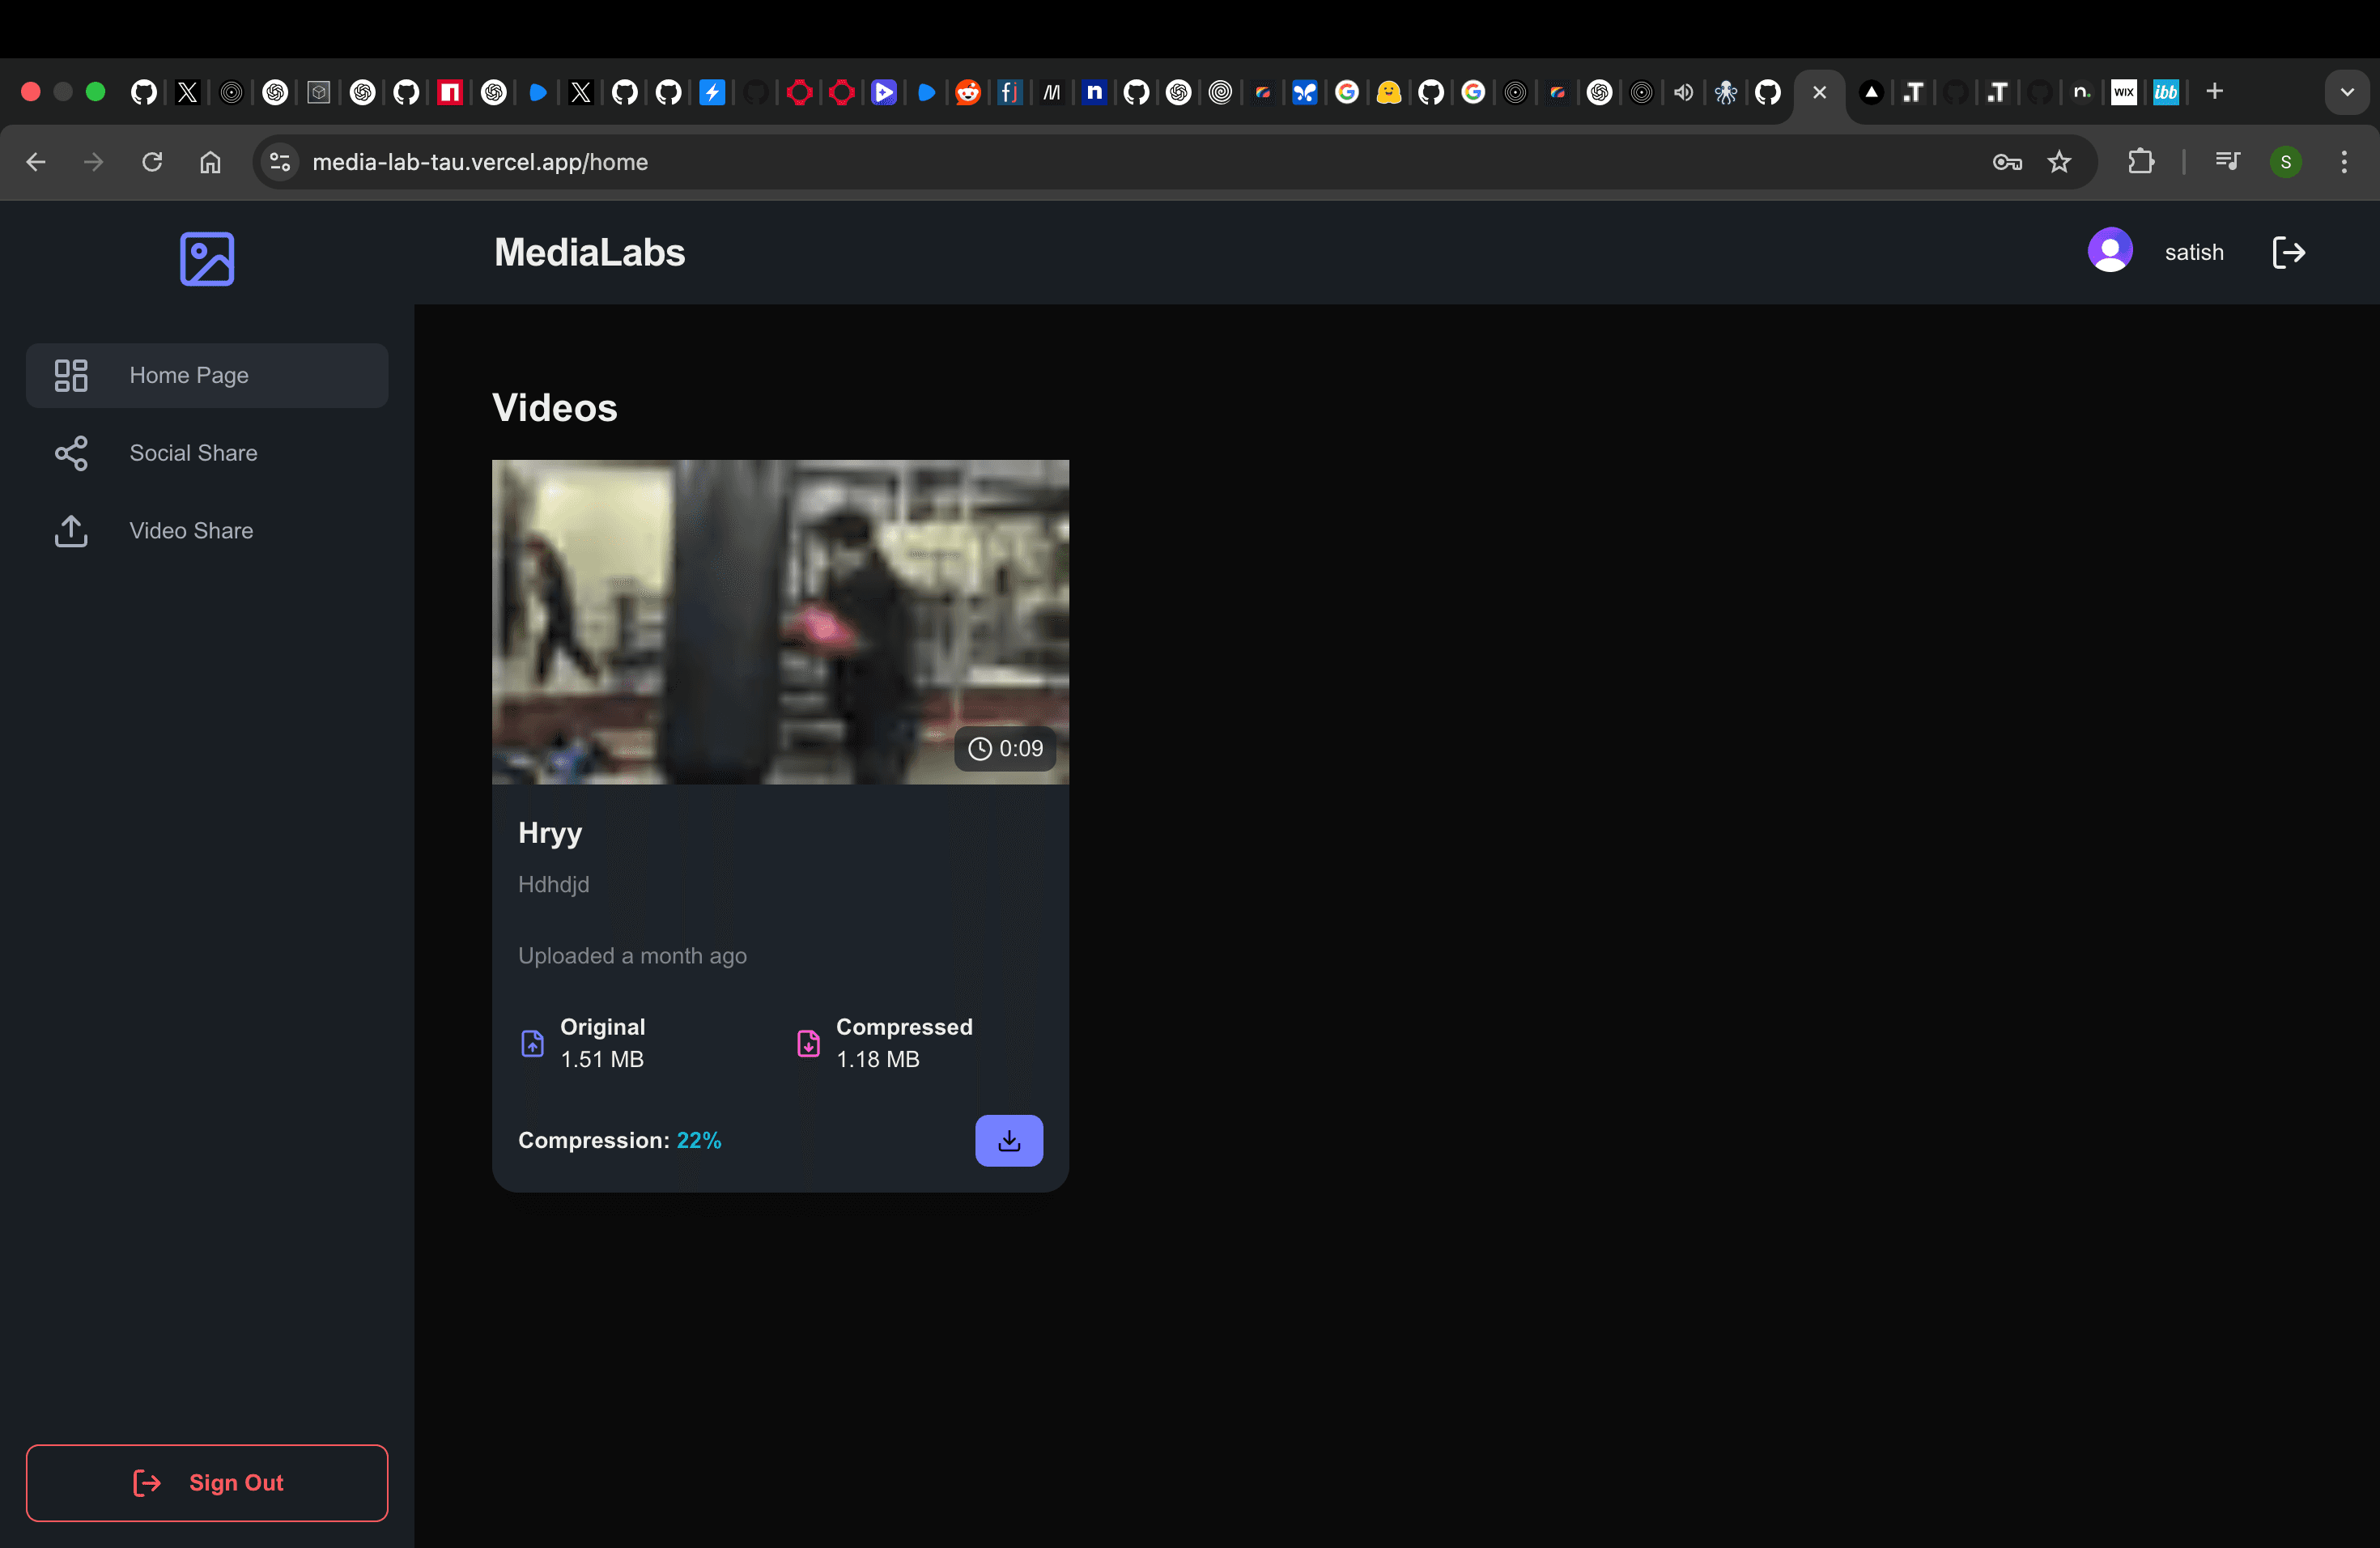Click the Hryy video thumbnail
2380x1548 pixels.
pos(780,621)
